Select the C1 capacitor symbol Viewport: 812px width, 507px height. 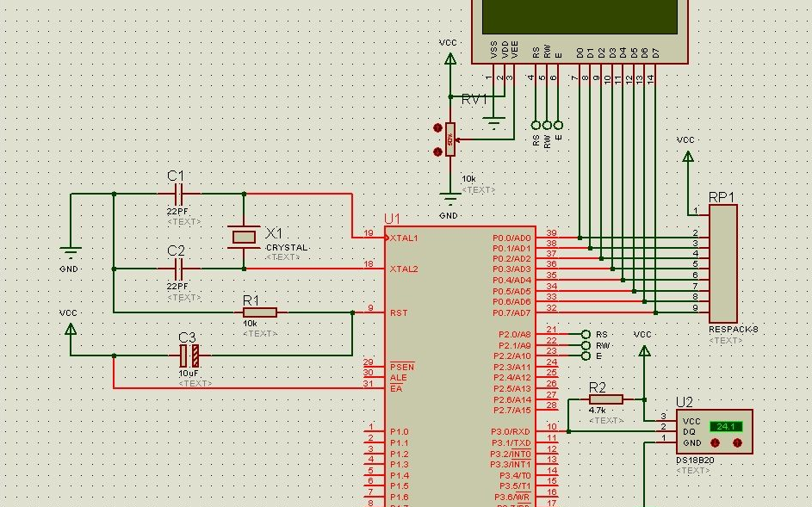pos(178,195)
